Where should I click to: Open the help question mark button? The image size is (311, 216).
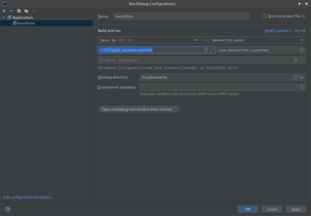[x=8, y=209]
